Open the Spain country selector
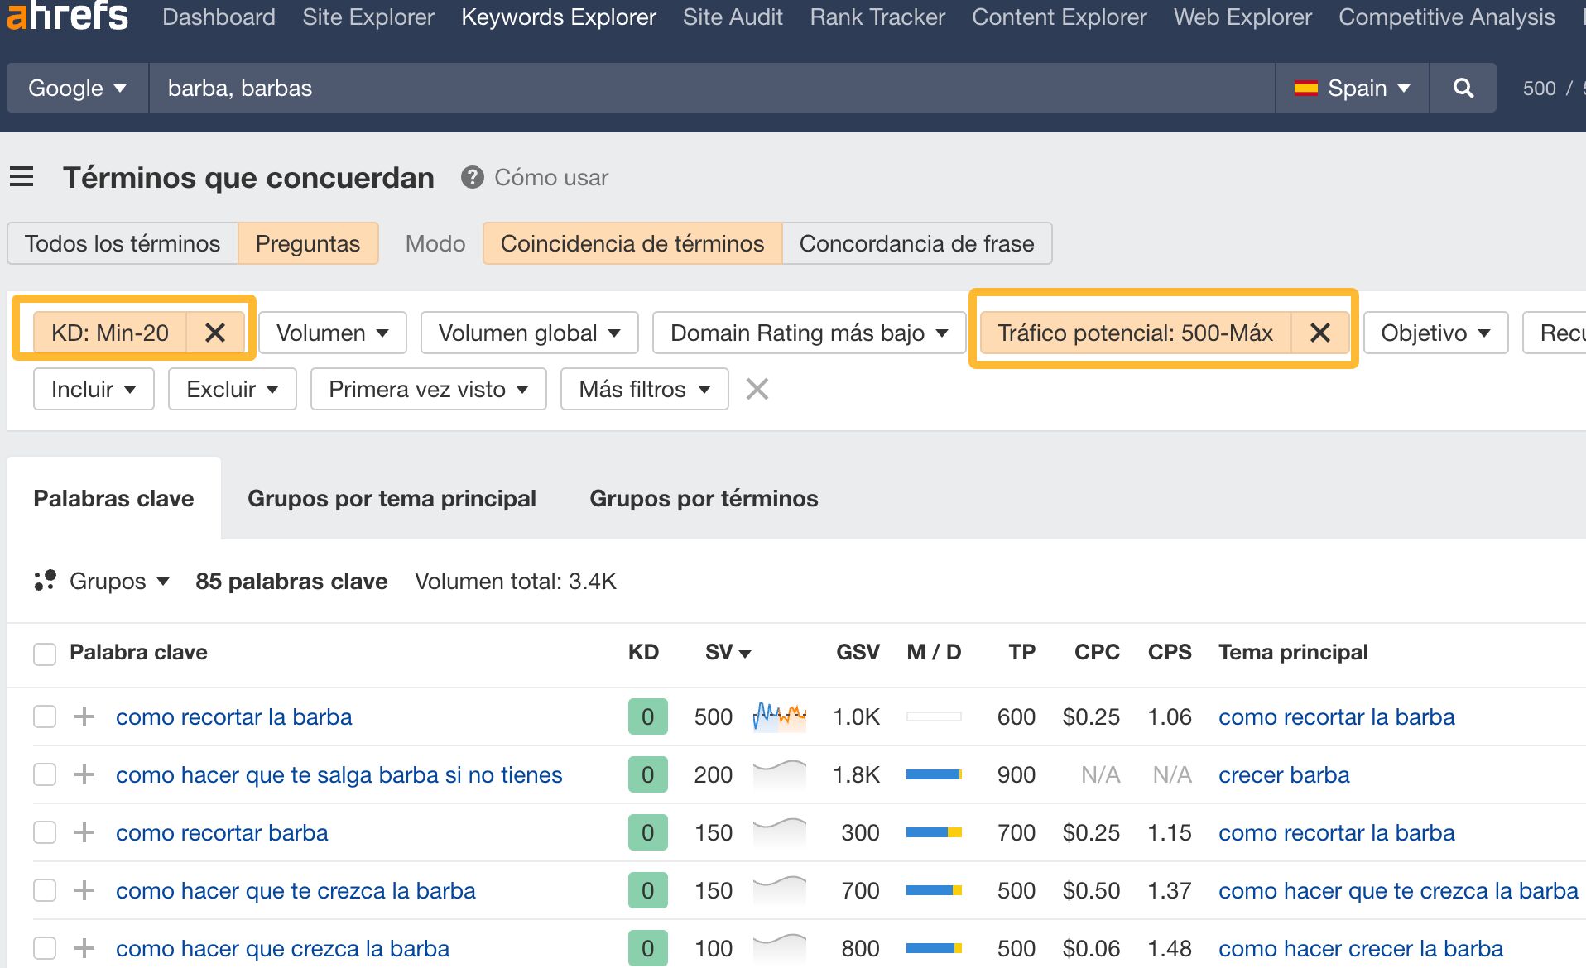 pyautogui.click(x=1351, y=88)
